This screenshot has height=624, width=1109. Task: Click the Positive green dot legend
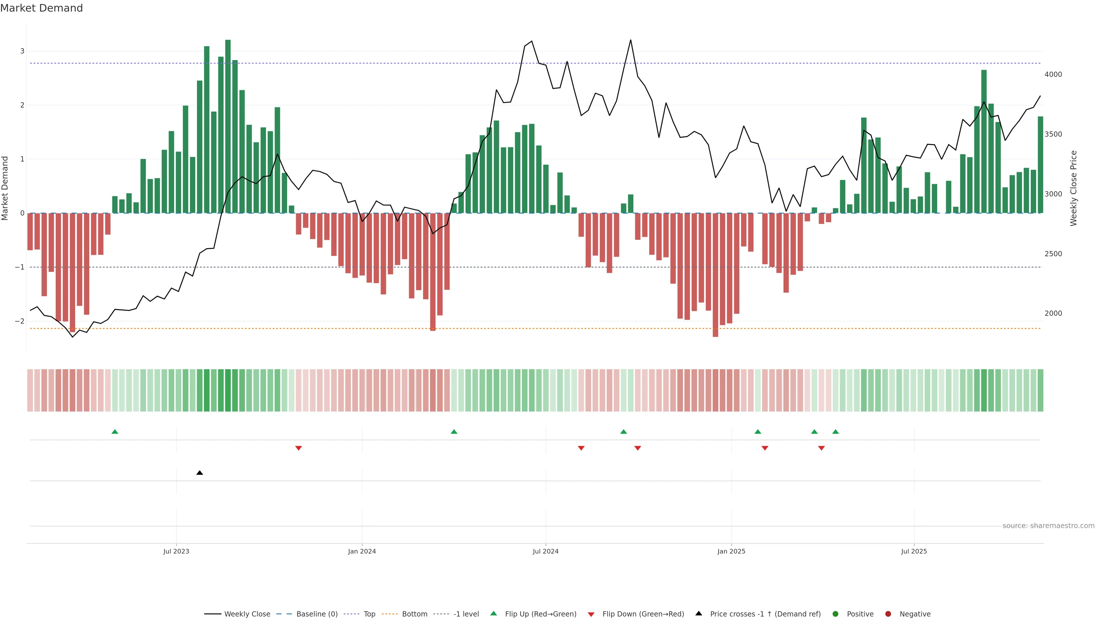tap(836, 614)
